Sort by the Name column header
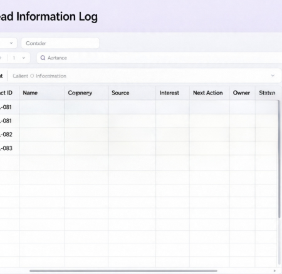Image resolution: width=282 pixels, height=274 pixels. 30,93
